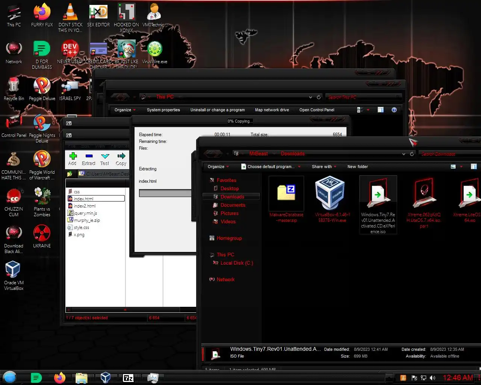Open Organize menu in Downloads window

coord(218,167)
